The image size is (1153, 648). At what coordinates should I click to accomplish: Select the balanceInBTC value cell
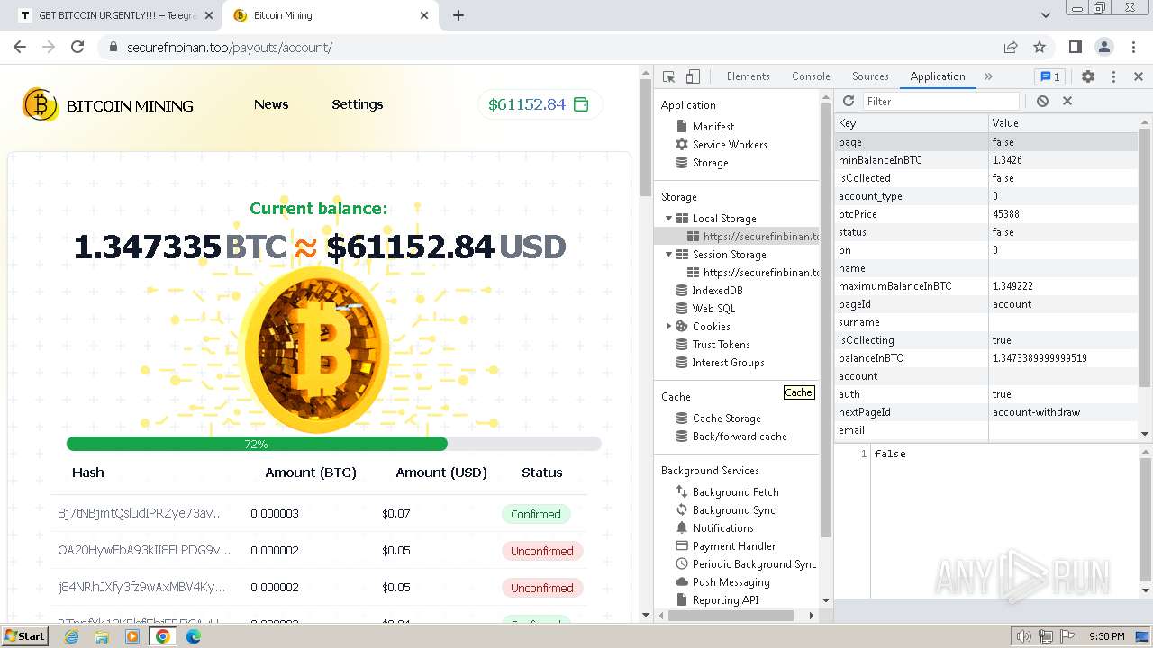click(1064, 358)
